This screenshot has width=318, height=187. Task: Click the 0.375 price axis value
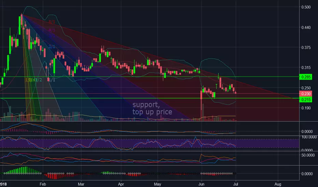[306, 48]
